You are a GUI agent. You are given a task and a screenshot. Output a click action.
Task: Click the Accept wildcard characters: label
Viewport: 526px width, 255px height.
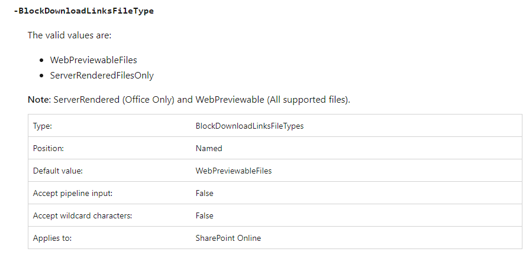(82, 215)
